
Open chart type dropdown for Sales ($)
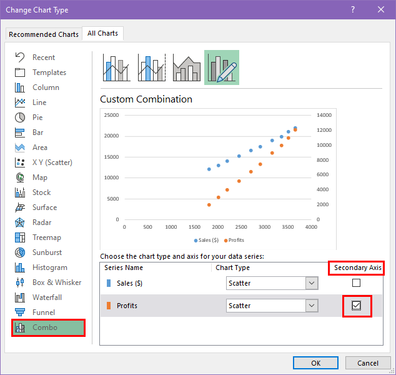312,283
